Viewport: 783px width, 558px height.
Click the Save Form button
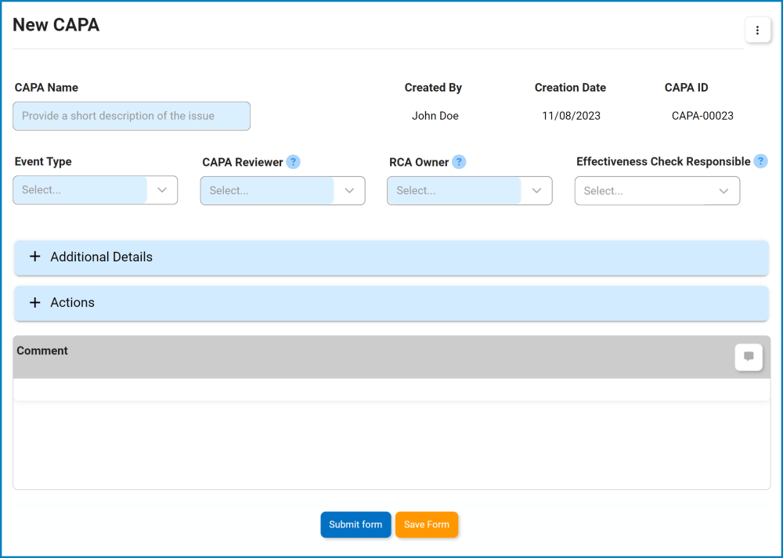click(427, 524)
